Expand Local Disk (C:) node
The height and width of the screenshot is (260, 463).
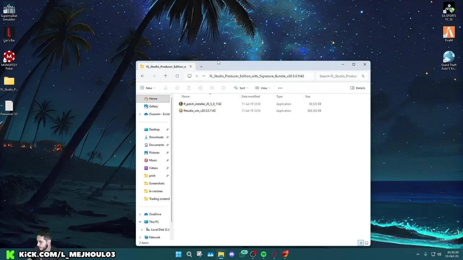point(142,230)
